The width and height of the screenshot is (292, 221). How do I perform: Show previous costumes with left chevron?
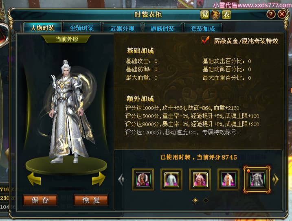[x=121, y=179]
